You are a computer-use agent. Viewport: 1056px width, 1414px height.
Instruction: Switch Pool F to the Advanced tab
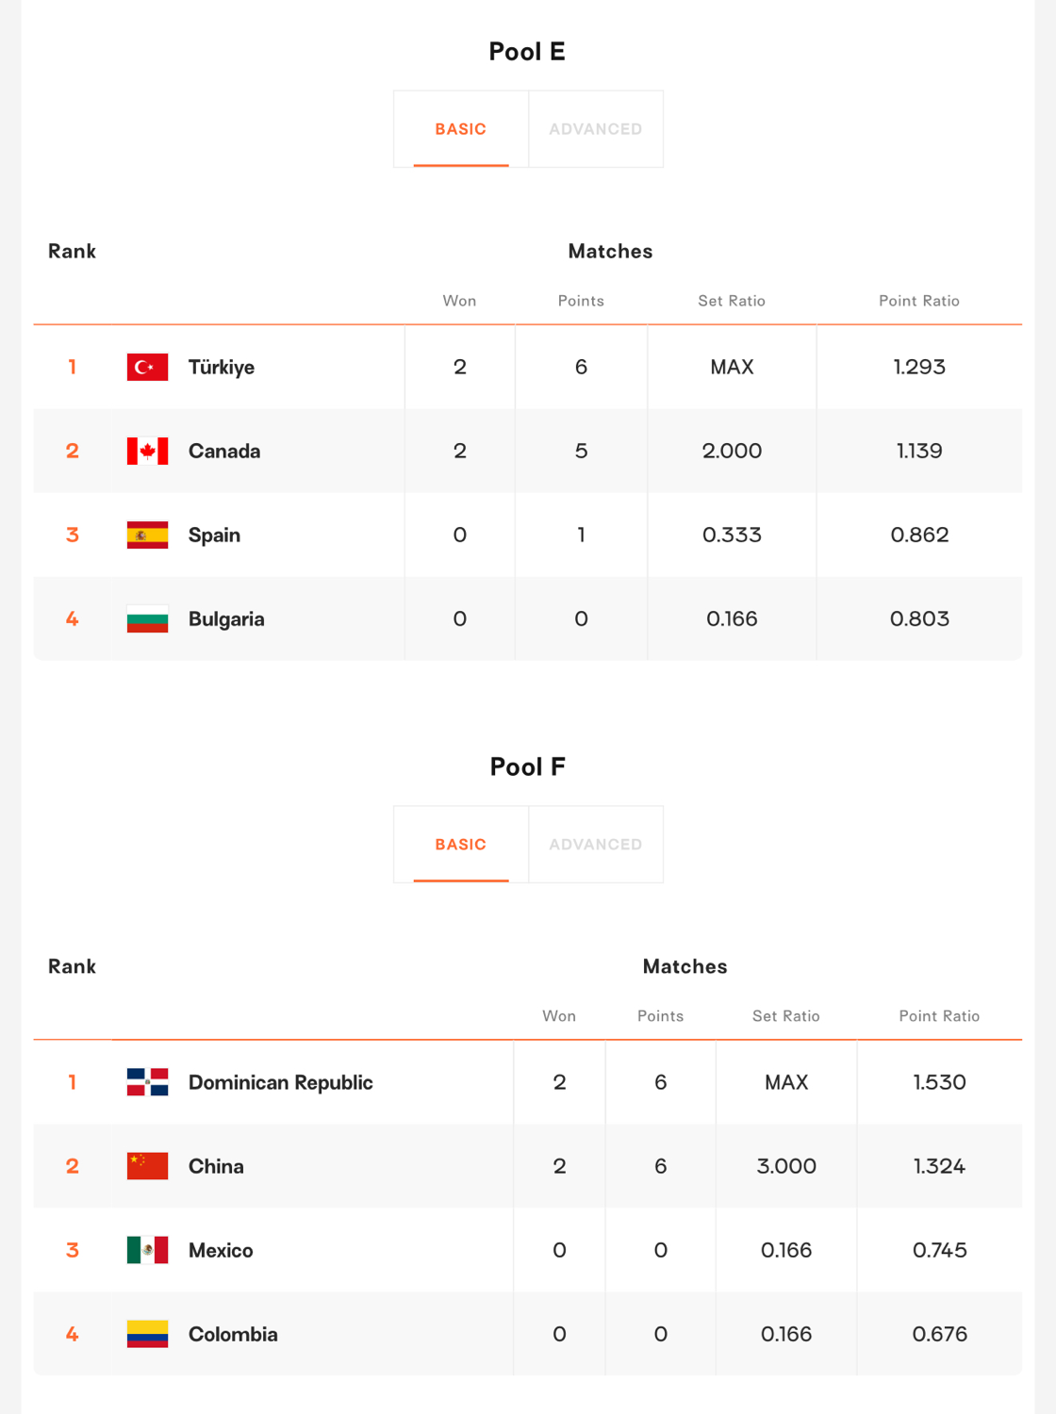tap(596, 845)
